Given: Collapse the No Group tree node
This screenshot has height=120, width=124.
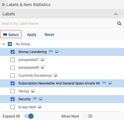Looking at the screenshot, I should pyautogui.click(x=4, y=44).
